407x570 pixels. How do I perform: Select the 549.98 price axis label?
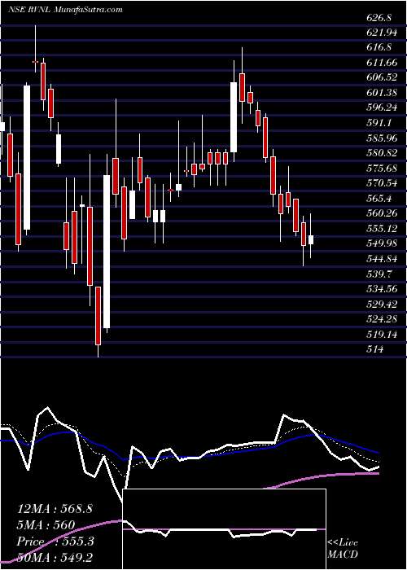coord(382,243)
